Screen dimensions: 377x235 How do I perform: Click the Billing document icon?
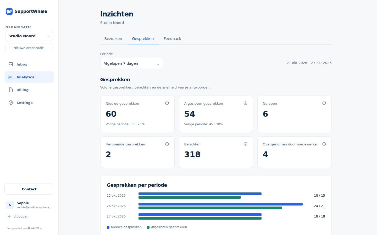(11, 90)
